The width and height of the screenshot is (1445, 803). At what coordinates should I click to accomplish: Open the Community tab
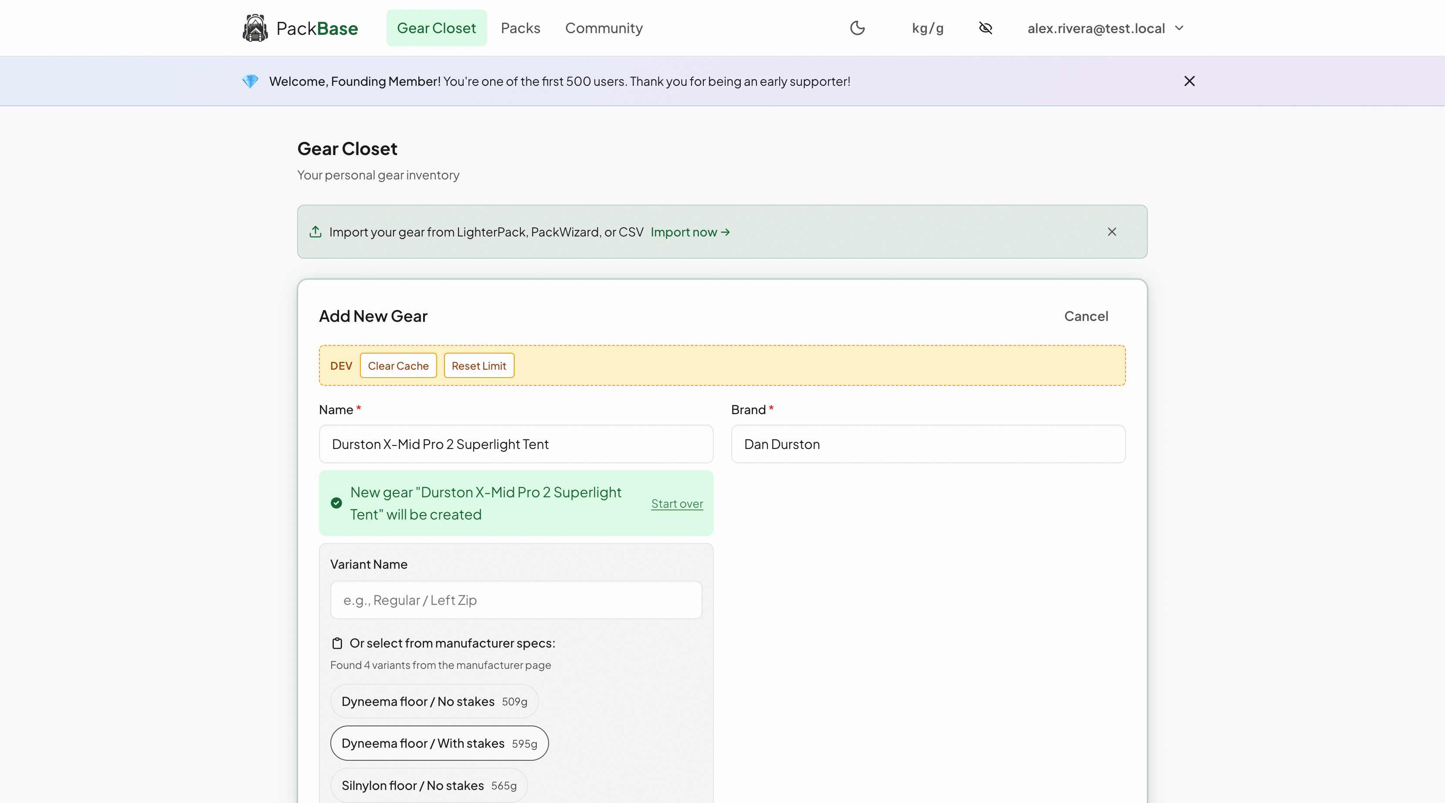coord(604,28)
